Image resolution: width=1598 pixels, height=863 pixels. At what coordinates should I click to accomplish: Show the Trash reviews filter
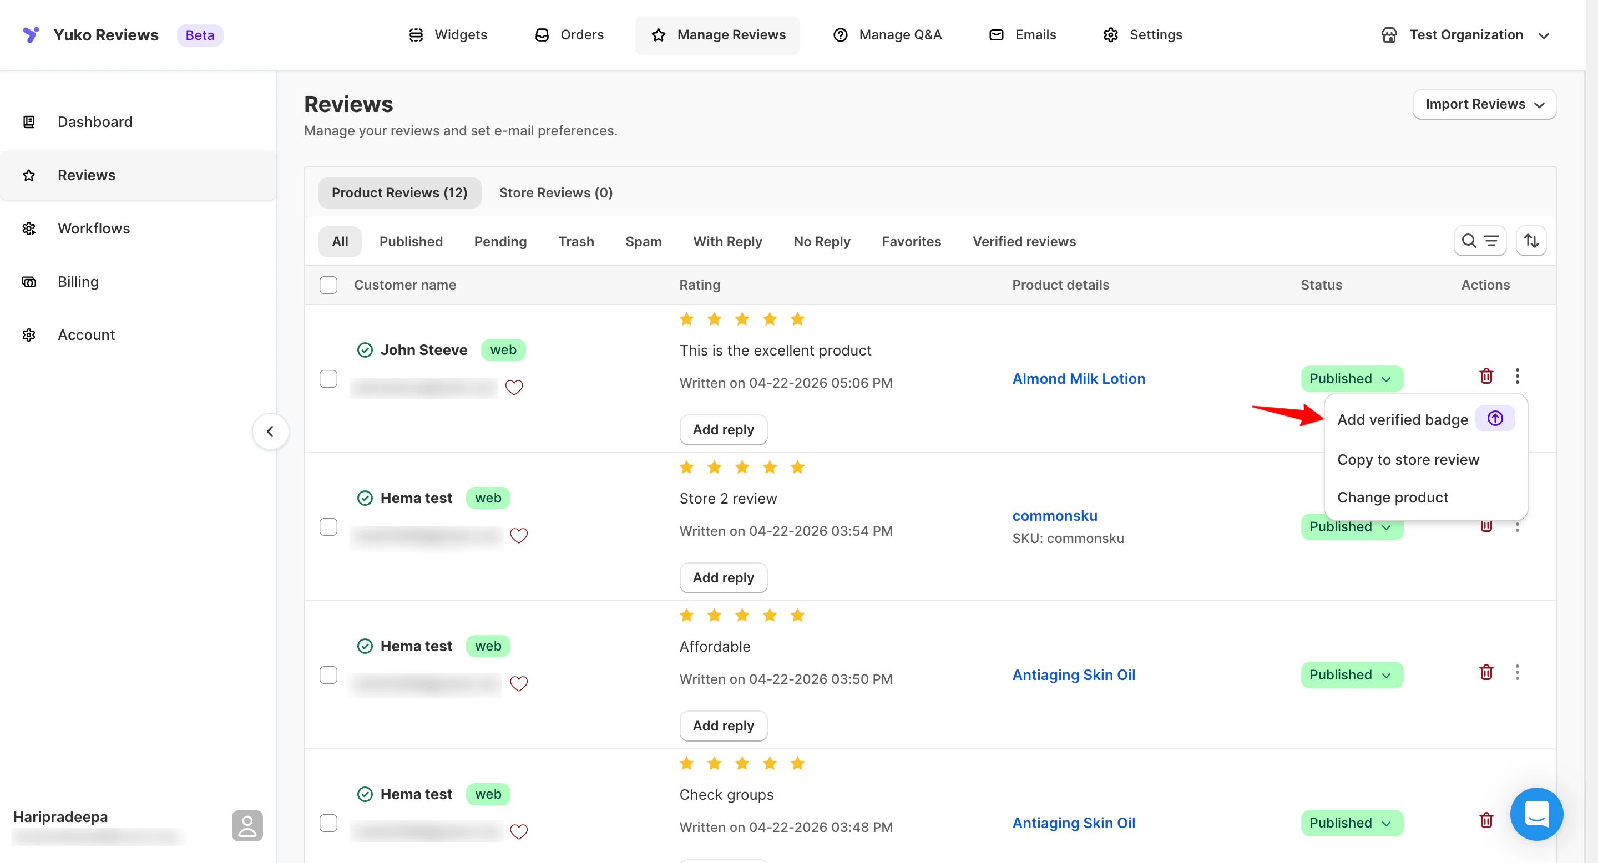(x=576, y=242)
